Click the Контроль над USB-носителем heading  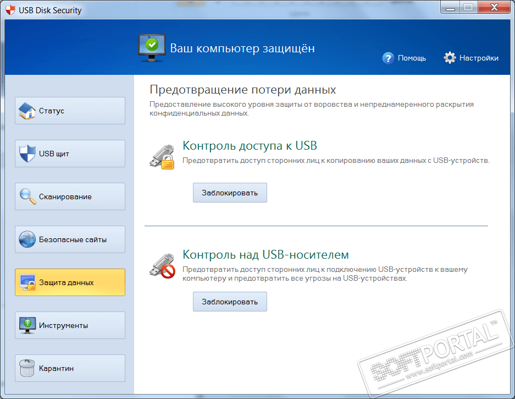coord(265,255)
